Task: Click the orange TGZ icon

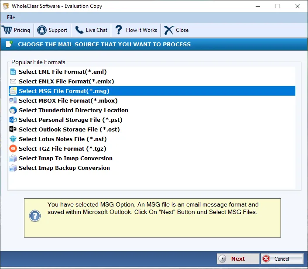Action: [13, 148]
